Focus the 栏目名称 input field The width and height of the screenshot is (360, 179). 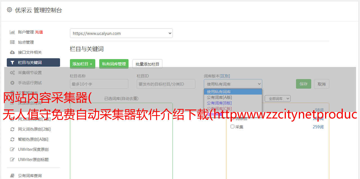[x=99, y=84]
